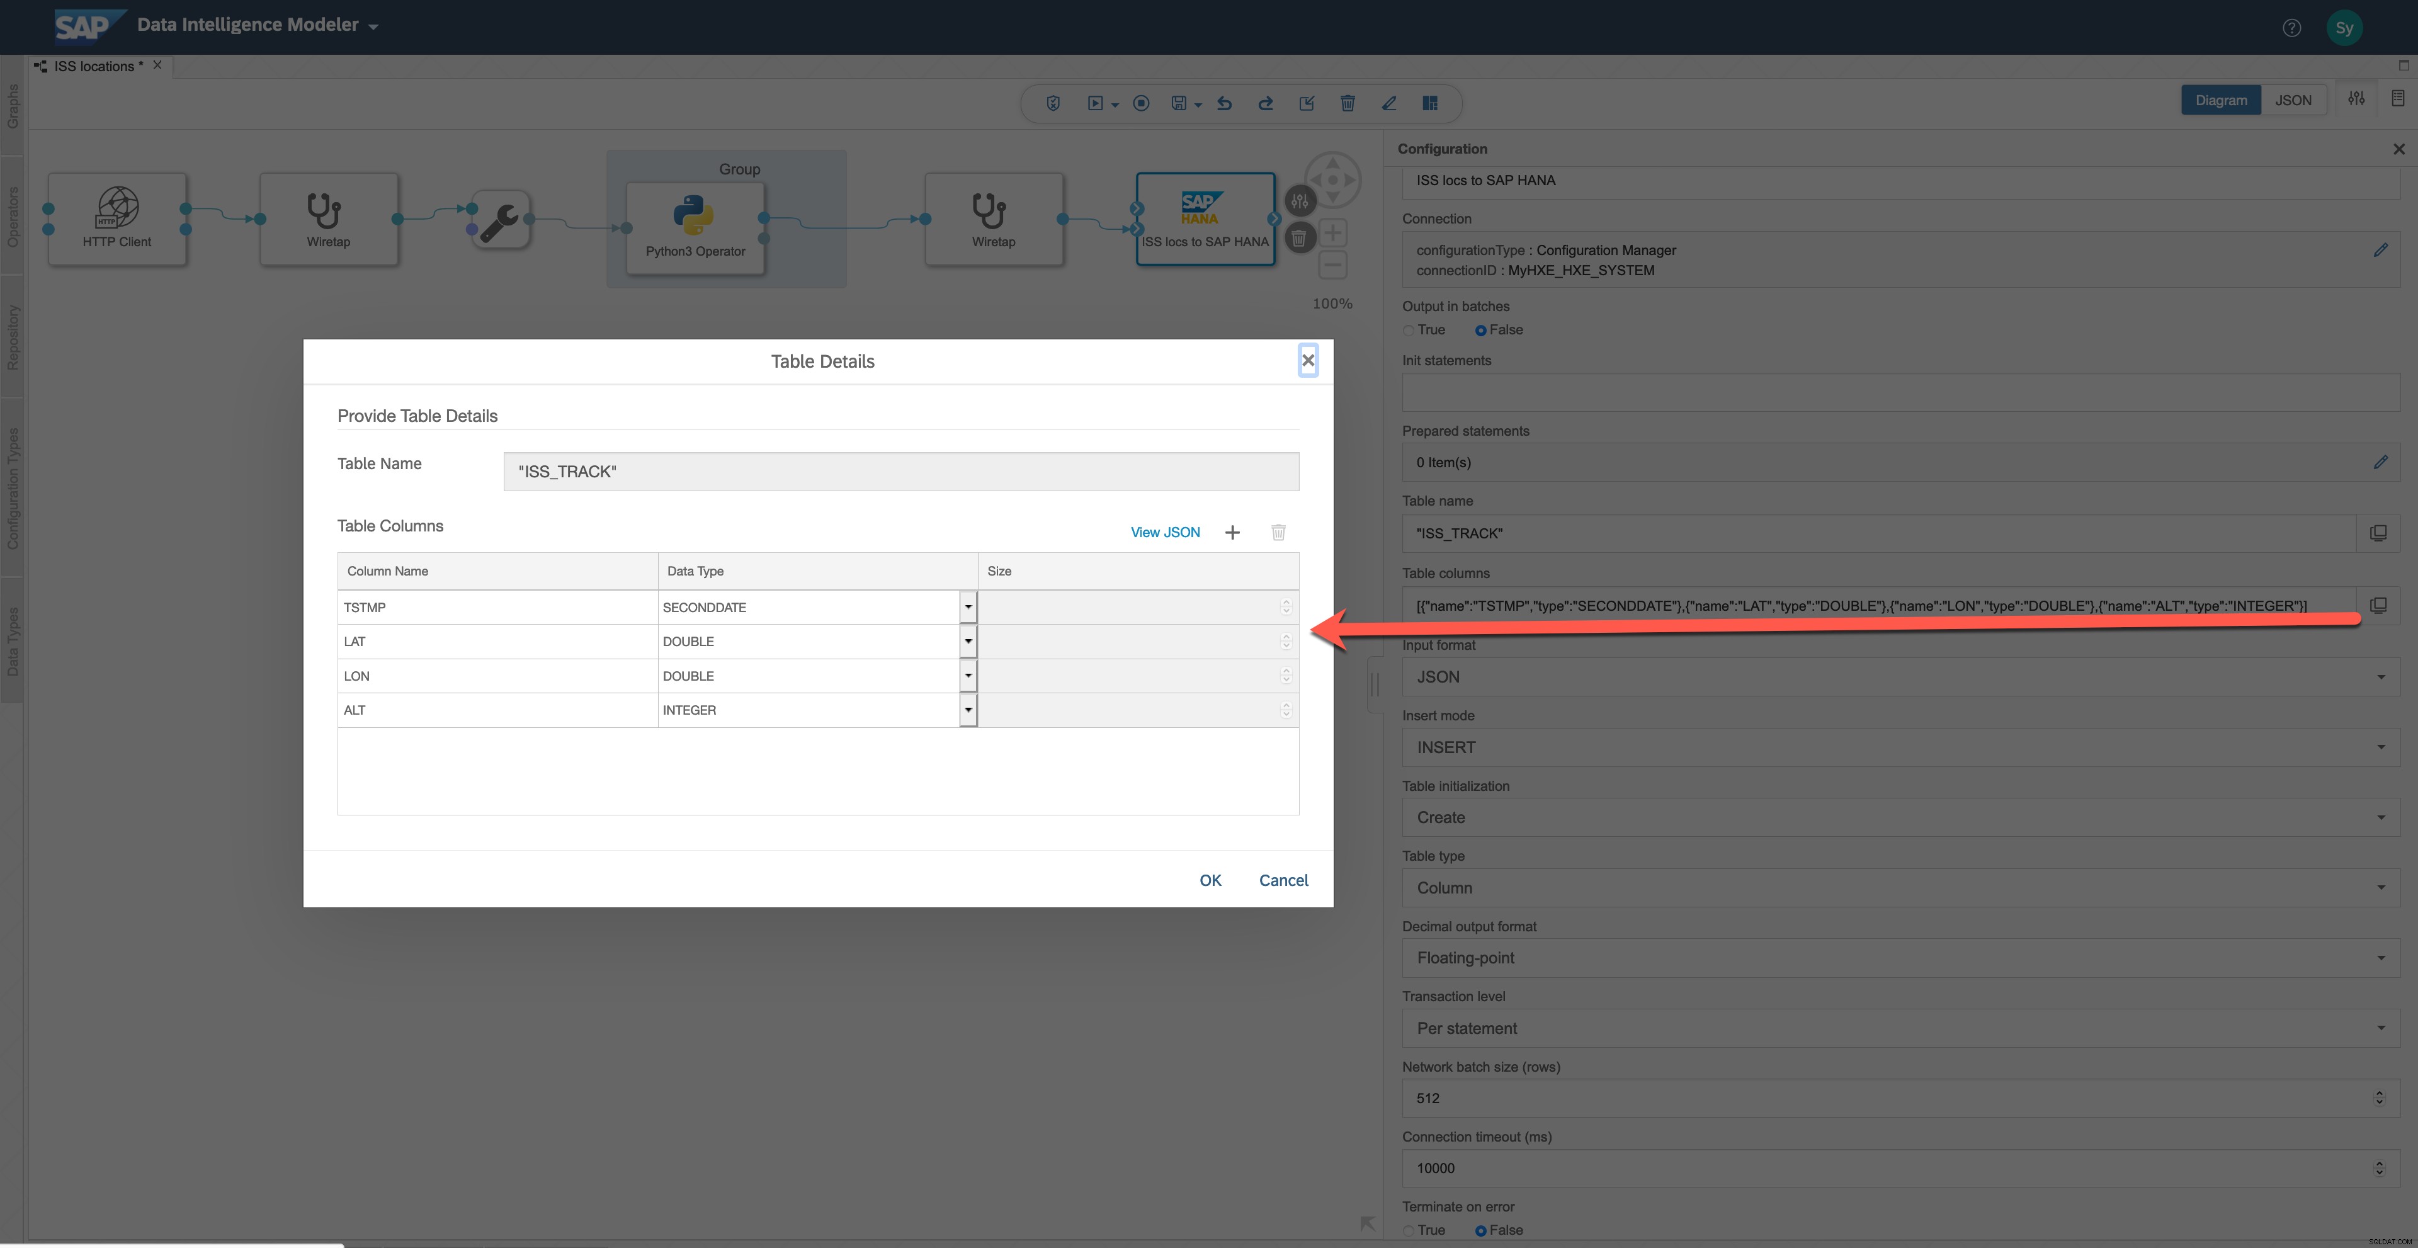
Task: Close the Table Details dialog
Action: pyautogui.click(x=1308, y=360)
